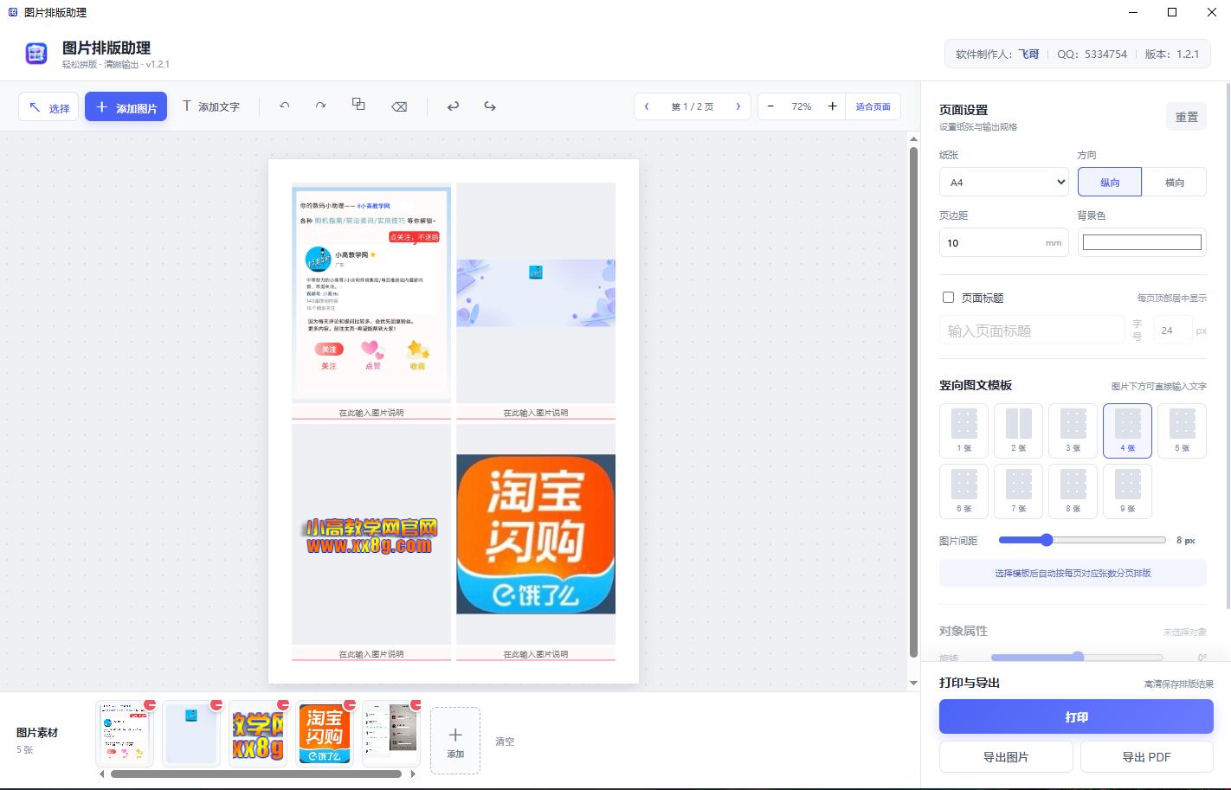Select the 5 张 layout template
Image resolution: width=1231 pixels, height=790 pixels.
pos(1182,430)
